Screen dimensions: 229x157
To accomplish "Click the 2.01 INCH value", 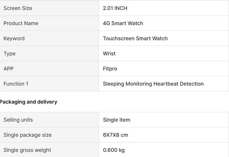I will 115,8.
